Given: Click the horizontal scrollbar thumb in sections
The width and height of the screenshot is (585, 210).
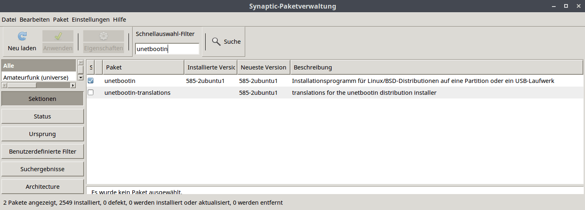Looking at the screenshot, I should click(x=22, y=85).
